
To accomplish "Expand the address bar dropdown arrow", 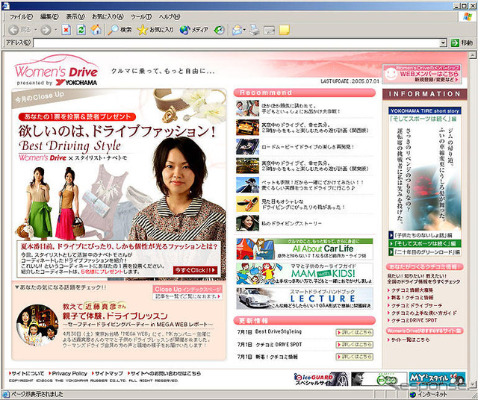I will 443,43.
